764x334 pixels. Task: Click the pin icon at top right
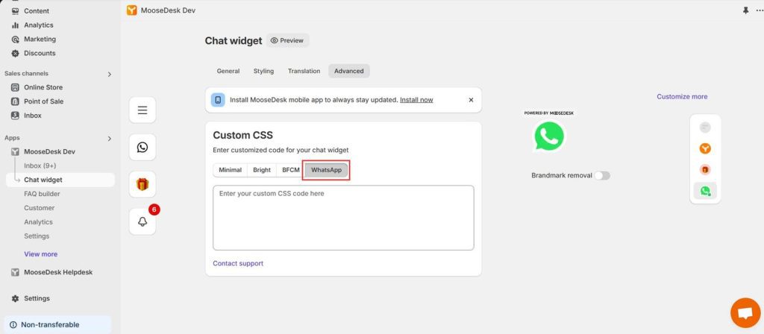point(745,10)
